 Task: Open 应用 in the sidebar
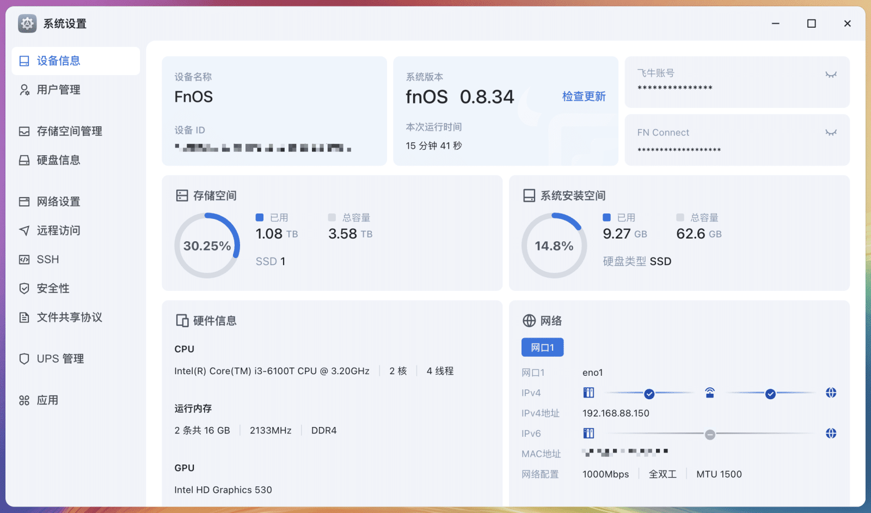coord(47,400)
